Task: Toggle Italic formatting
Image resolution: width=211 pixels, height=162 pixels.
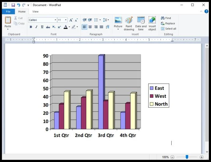Action: pos(36,27)
